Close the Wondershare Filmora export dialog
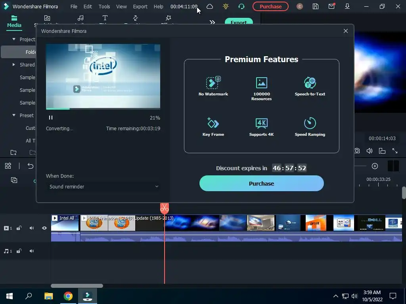The width and height of the screenshot is (406, 304). click(346, 31)
